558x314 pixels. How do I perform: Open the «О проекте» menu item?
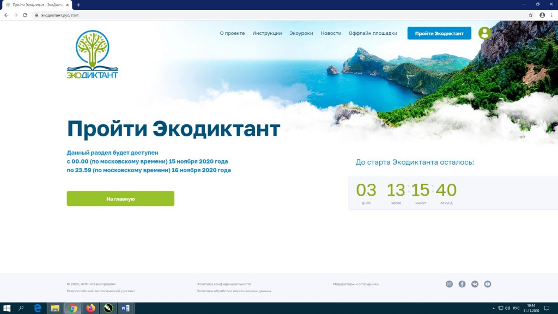pos(232,33)
